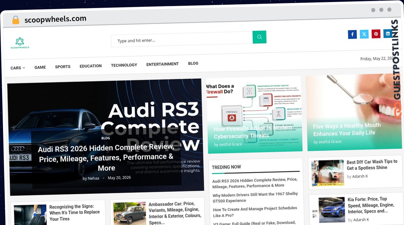
Task: Open the Audi RS3 2026 featured headline
Action: coord(106,157)
